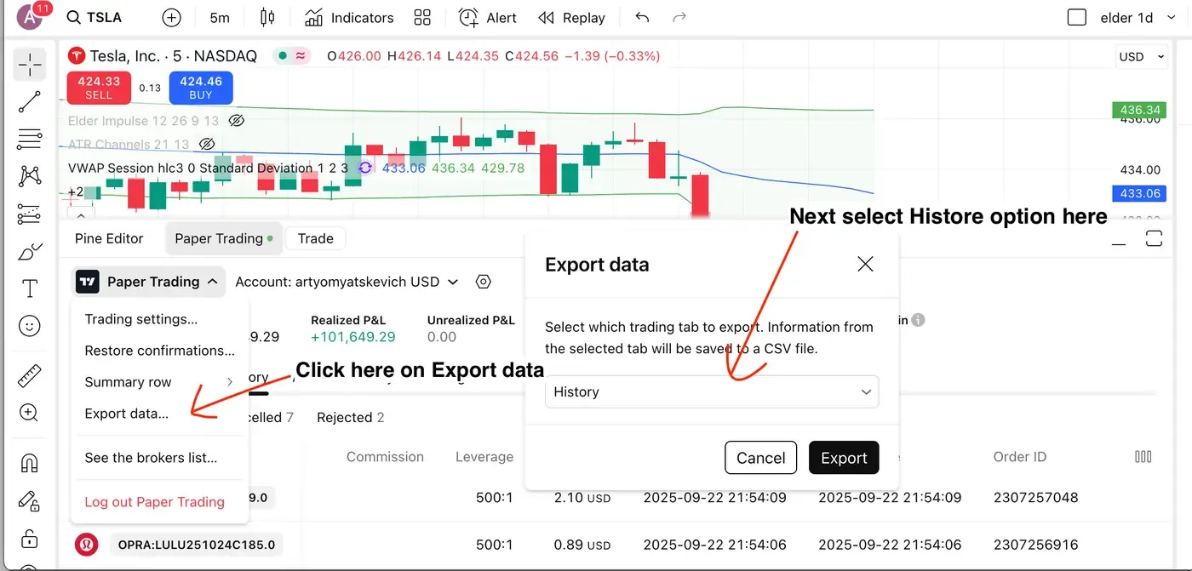Expand the Summary row submenu
The image size is (1192, 571).
[160, 382]
